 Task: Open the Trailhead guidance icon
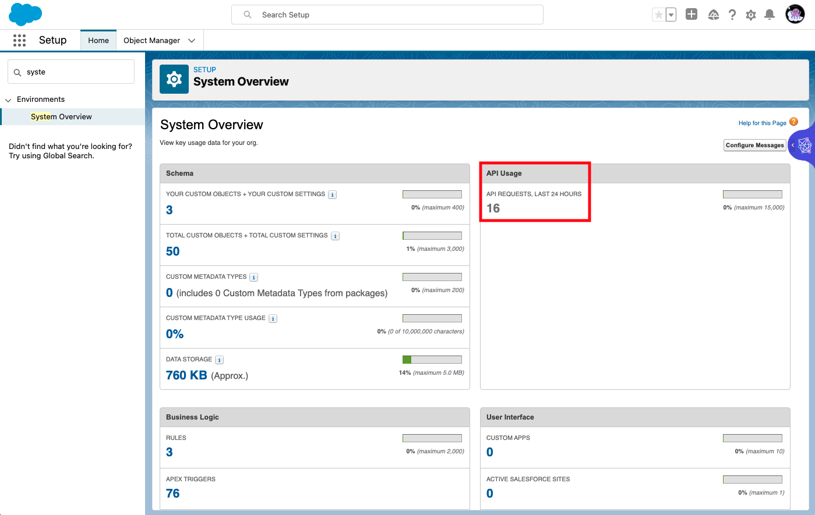(x=713, y=15)
